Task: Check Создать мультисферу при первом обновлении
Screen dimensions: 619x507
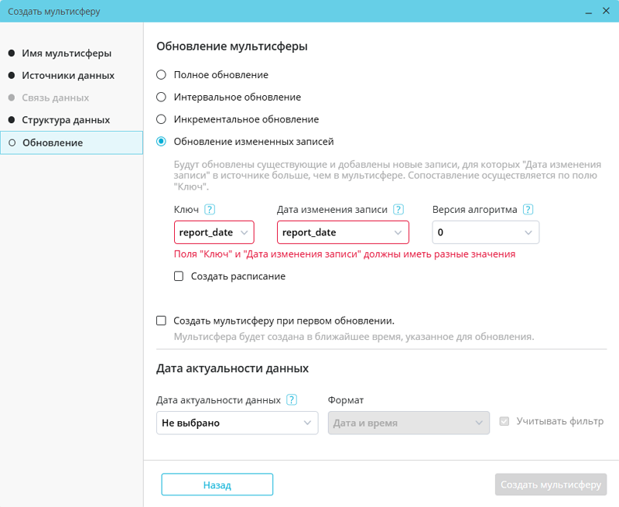Action: 161,320
